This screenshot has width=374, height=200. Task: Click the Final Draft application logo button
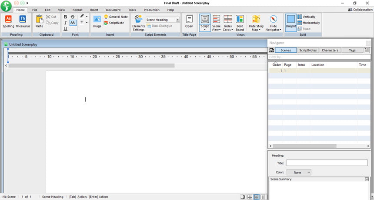coord(6,6)
